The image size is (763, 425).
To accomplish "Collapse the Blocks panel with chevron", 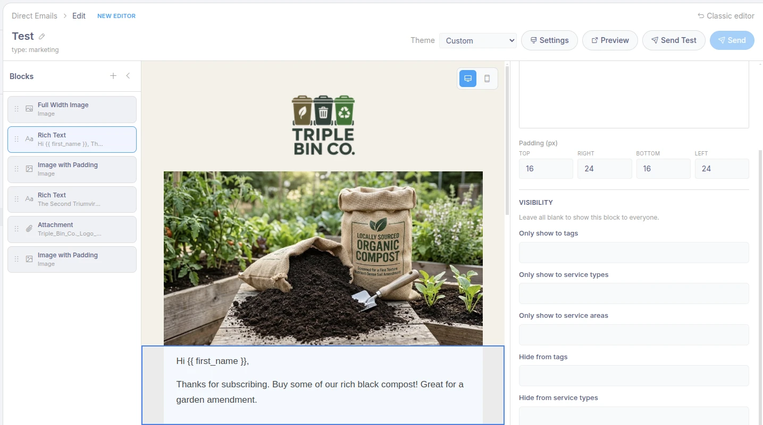I will tap(128, 76).
